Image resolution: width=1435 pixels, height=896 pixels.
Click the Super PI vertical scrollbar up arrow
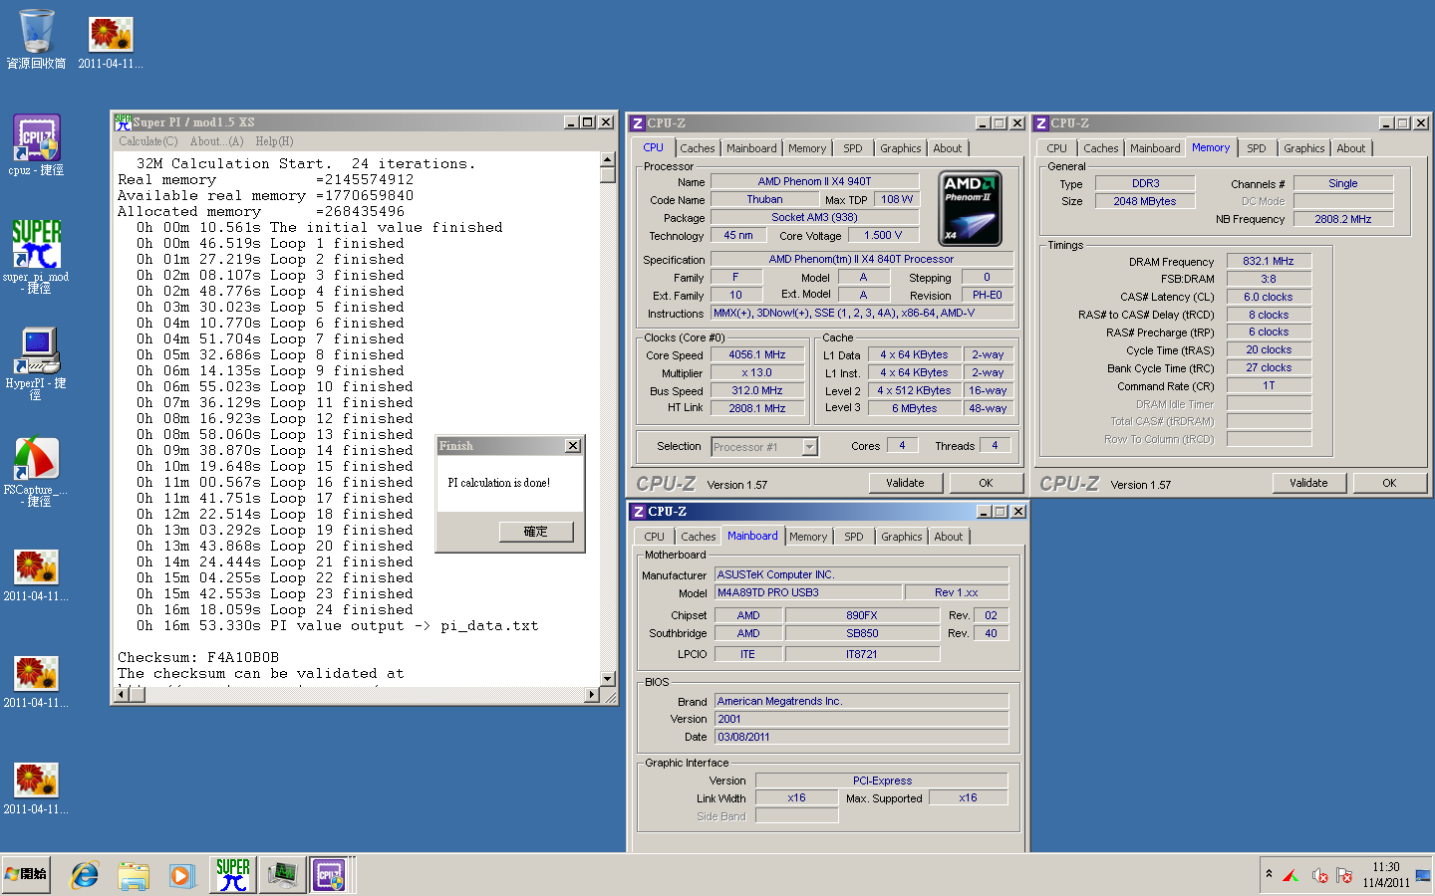608,159
